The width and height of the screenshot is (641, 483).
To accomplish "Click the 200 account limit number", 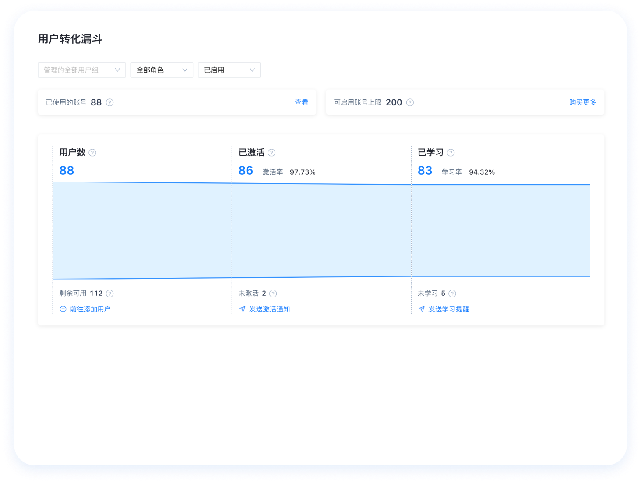I will tap(394, 102).
